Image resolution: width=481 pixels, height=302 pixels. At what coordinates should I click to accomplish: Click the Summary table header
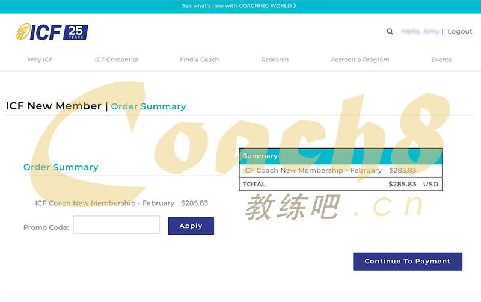click(340, 156)
